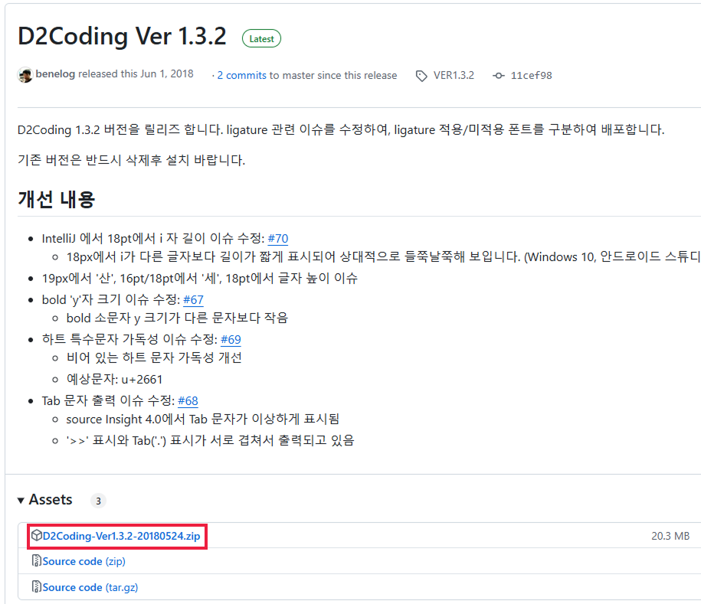Screen dimensions: 701x604
Task: Click the "예상문자: u+2661" line
Action: coord(114,379)
